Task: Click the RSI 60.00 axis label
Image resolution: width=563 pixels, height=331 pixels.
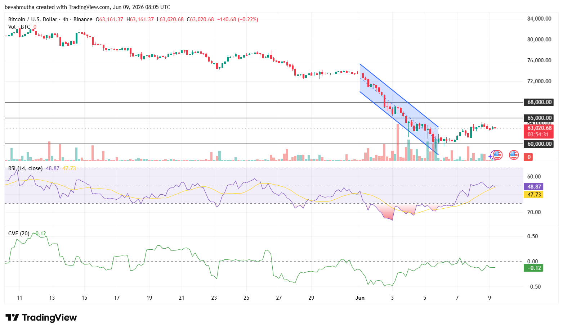Action: click(534, 177)
